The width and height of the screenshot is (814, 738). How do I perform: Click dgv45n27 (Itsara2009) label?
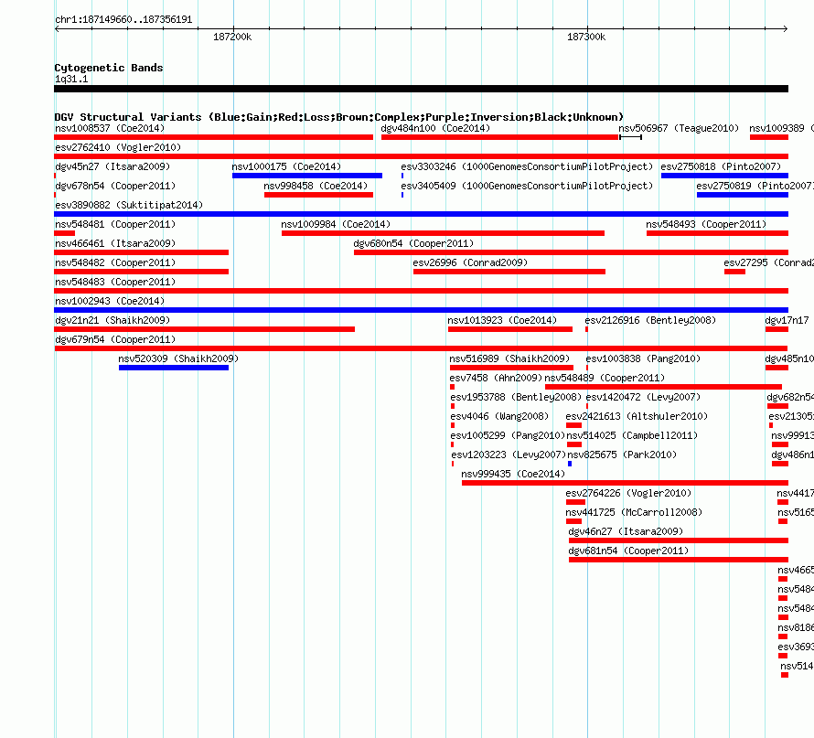(x=112, y=166)
